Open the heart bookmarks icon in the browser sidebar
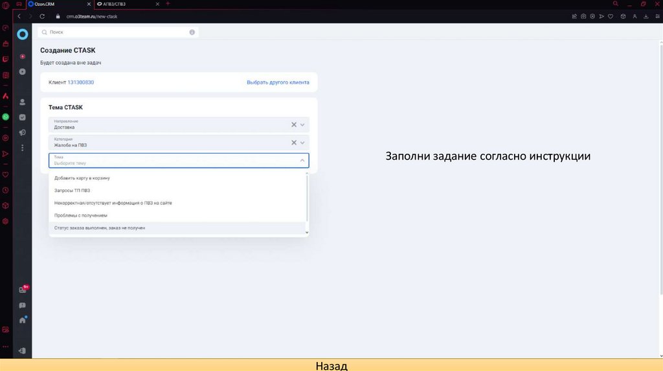 click(x=5, y=175)
